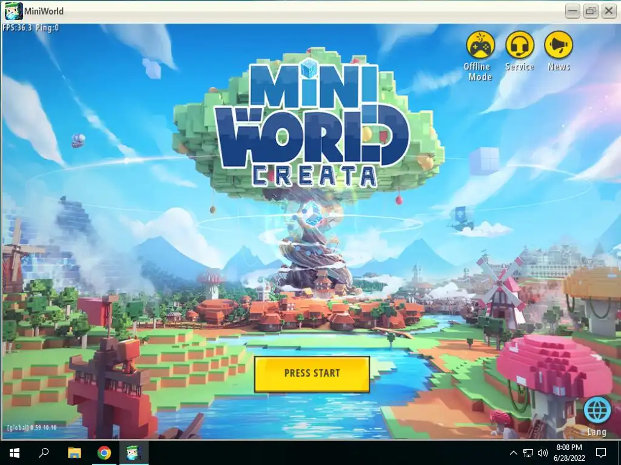Maximize the MiniWorld window
This screenshot has height=465, width=621.
[x=591, y=11]
